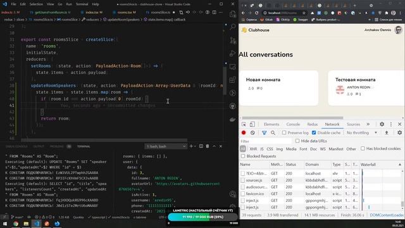Open the Windows Start button
405x228 pixels.
coord(5,224)
